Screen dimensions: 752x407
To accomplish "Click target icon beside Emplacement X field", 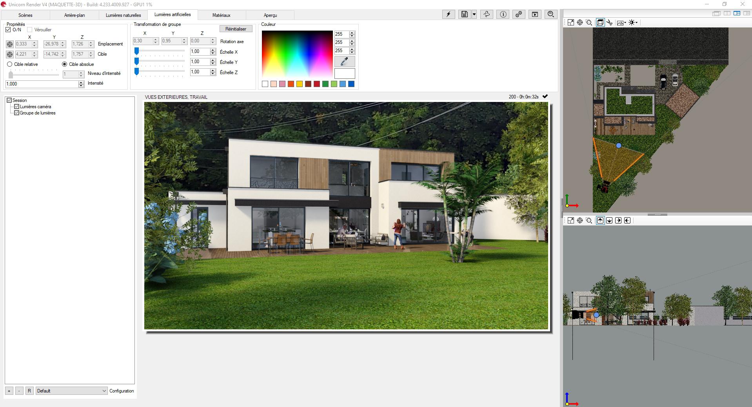I will coord(10,44).
